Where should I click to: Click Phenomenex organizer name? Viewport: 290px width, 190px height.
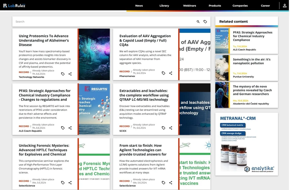127,76
